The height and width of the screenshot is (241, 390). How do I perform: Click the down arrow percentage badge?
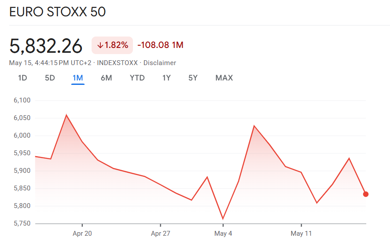[x=112, y=45]
